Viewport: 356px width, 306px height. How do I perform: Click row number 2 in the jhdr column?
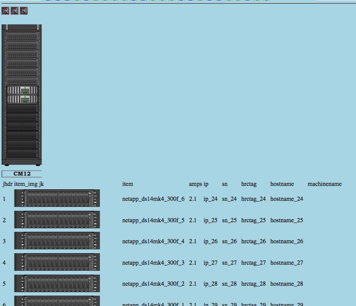pos(4,220)
